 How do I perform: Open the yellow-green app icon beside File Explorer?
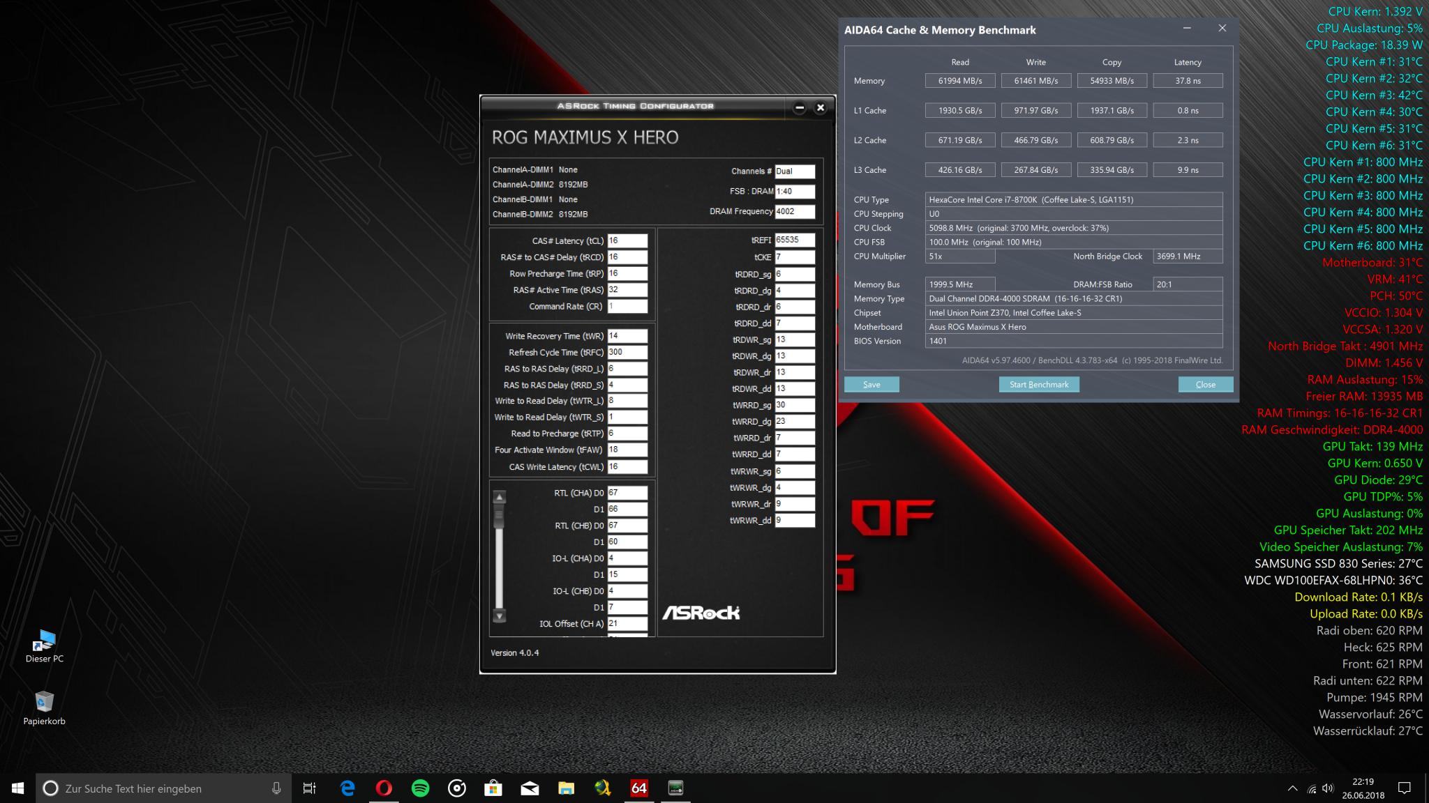(602, 788)
